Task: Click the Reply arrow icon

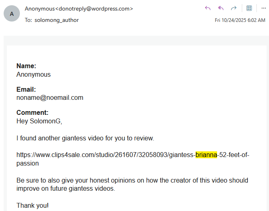Action: click(208, 8)
